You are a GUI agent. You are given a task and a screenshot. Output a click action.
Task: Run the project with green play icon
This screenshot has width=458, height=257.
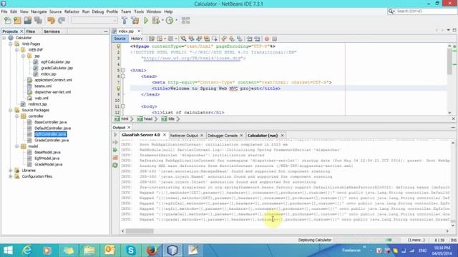click(146, 21)
